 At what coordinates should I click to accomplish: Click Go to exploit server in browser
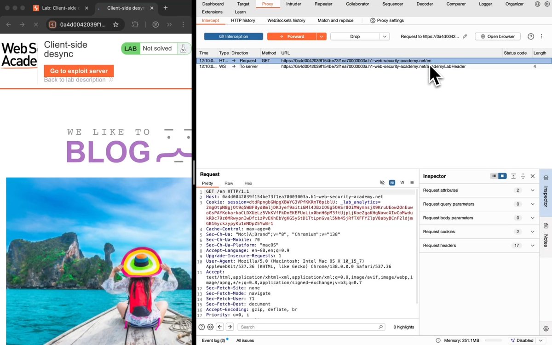[79, 71]
